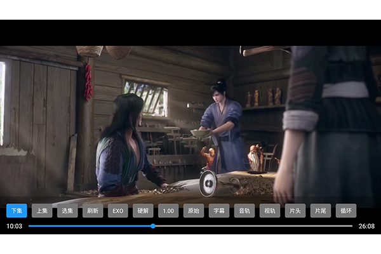Seek to the unplayed gray portion of timeline
Viewport: 381px width, 254px height.
click(254, 226)
